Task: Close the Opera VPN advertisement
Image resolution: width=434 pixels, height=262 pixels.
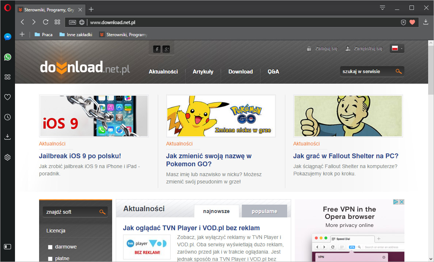Action: pos(401,202)
